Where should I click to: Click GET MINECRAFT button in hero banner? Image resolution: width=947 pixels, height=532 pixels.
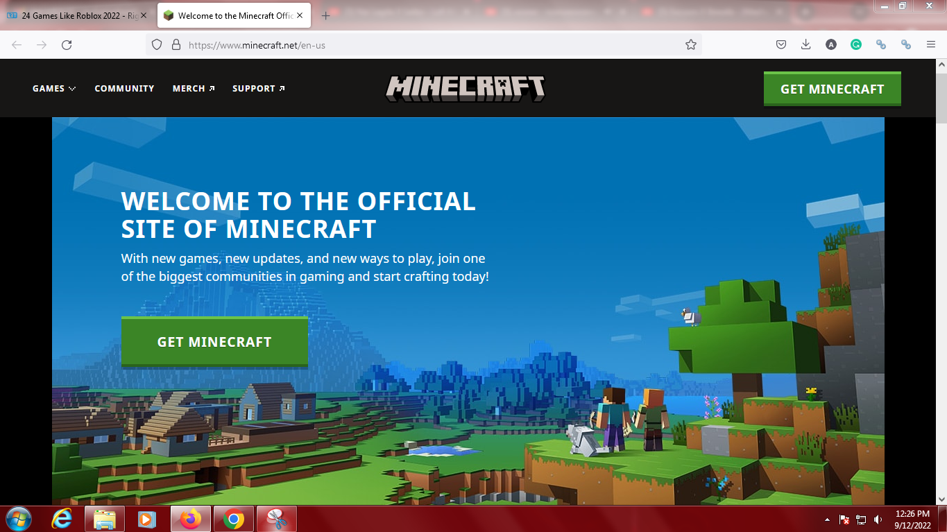214,342
